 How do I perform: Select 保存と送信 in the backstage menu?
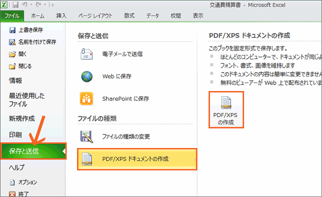[34, 151]
